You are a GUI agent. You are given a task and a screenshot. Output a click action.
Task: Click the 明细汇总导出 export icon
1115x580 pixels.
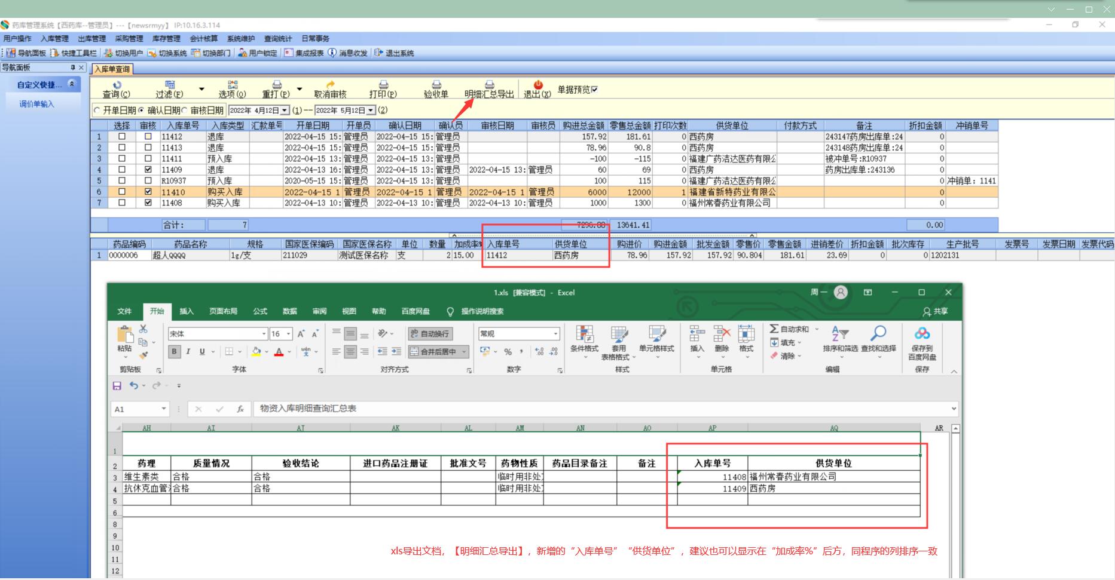(489, 85)
